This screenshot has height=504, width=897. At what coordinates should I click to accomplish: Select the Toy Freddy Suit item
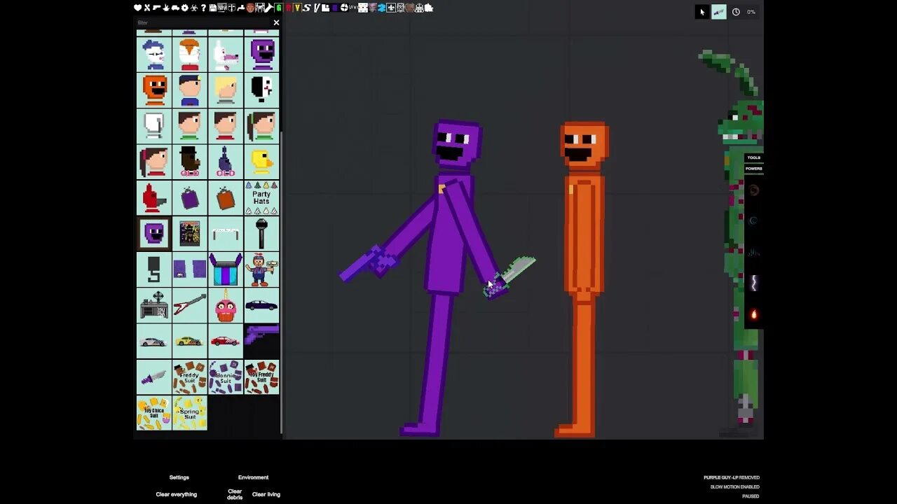pyautogui.click(x=261, y=377)
